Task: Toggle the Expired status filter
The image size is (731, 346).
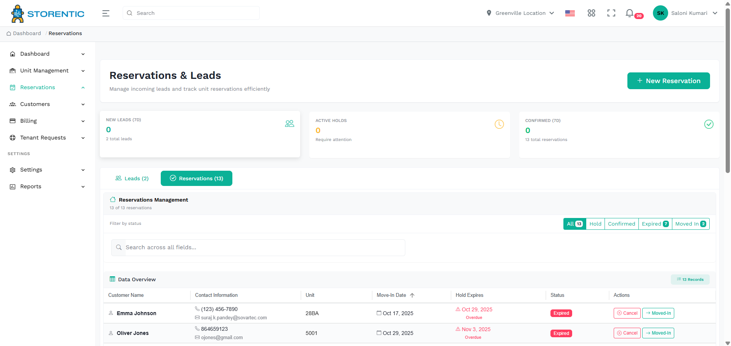Action: (x=654, y=224)
